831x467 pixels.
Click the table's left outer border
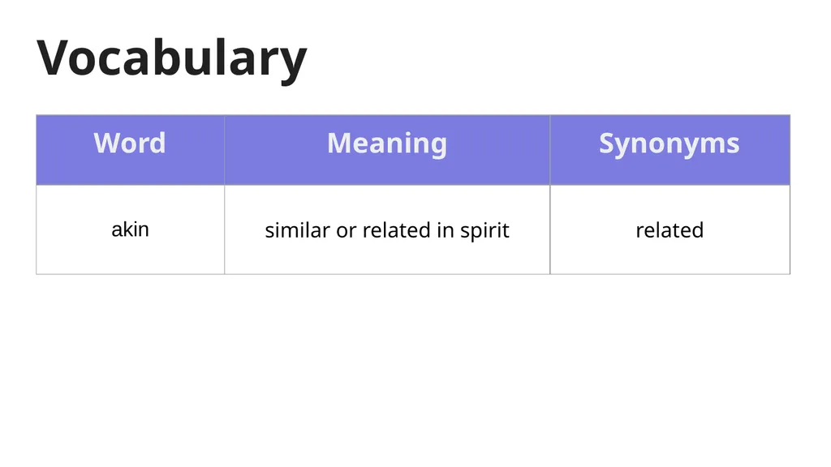point(36,195)
